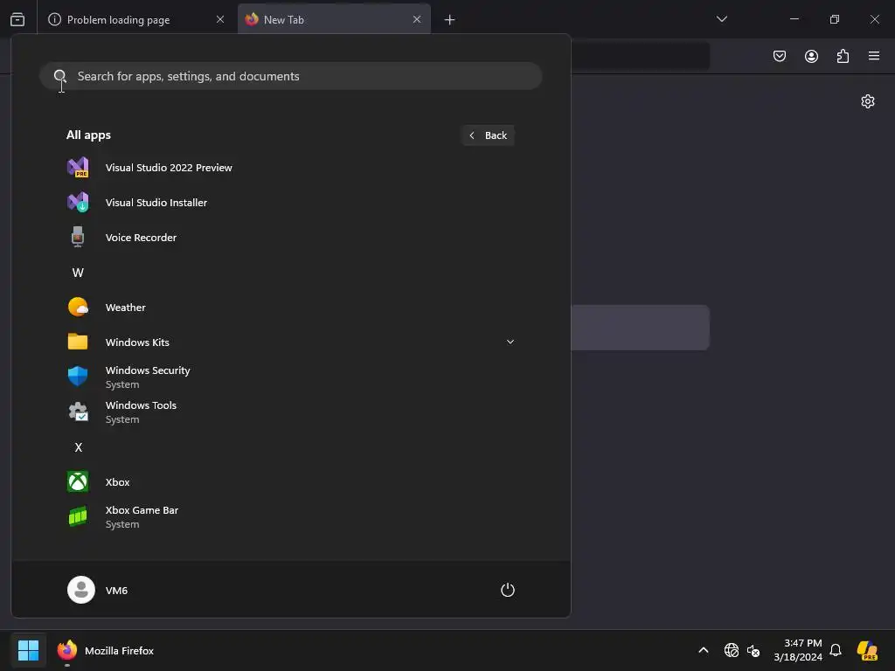The height and width of the screenshot is (671, 895).
Task: Open Windows Tools gear icon
Action: [78, 412]
